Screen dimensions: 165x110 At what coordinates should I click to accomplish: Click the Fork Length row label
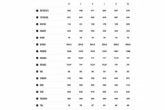pos(43,98)
